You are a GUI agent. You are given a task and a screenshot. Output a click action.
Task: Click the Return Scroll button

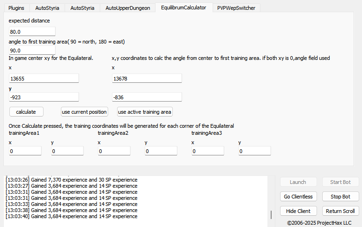pos(340,211)
